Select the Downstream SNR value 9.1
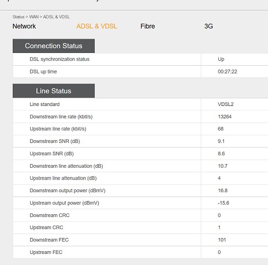Viewport: 268px width, 265px height. 221,141
